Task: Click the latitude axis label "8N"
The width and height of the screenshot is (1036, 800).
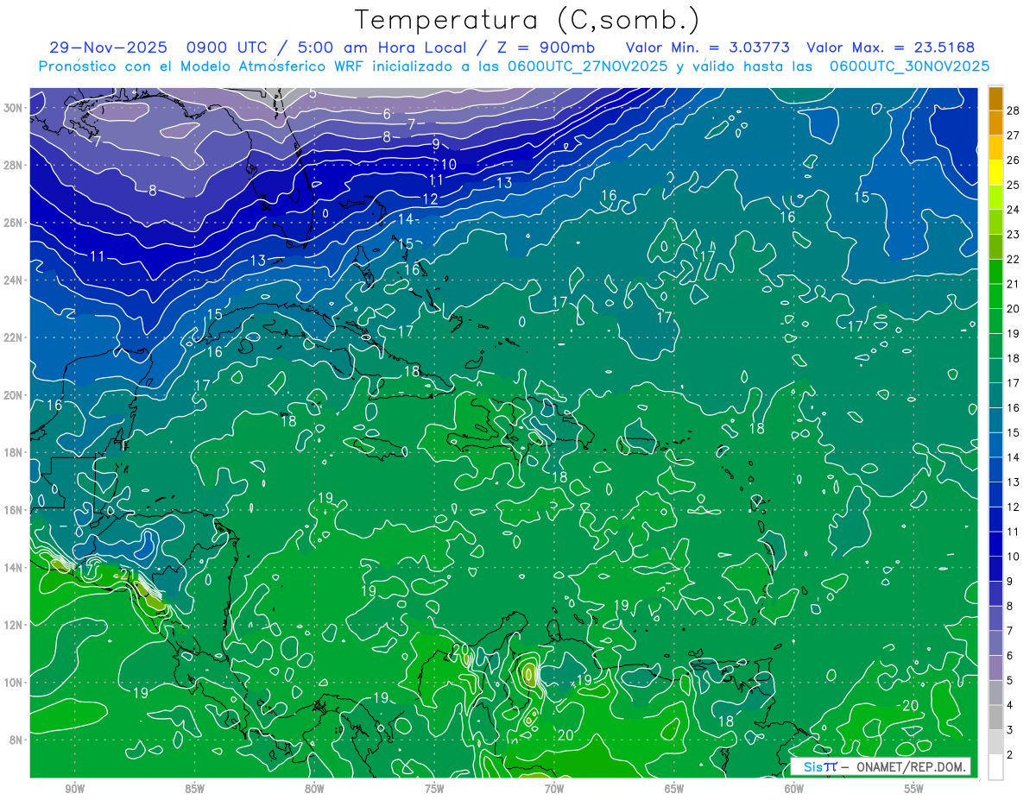Action: point(16,740)
